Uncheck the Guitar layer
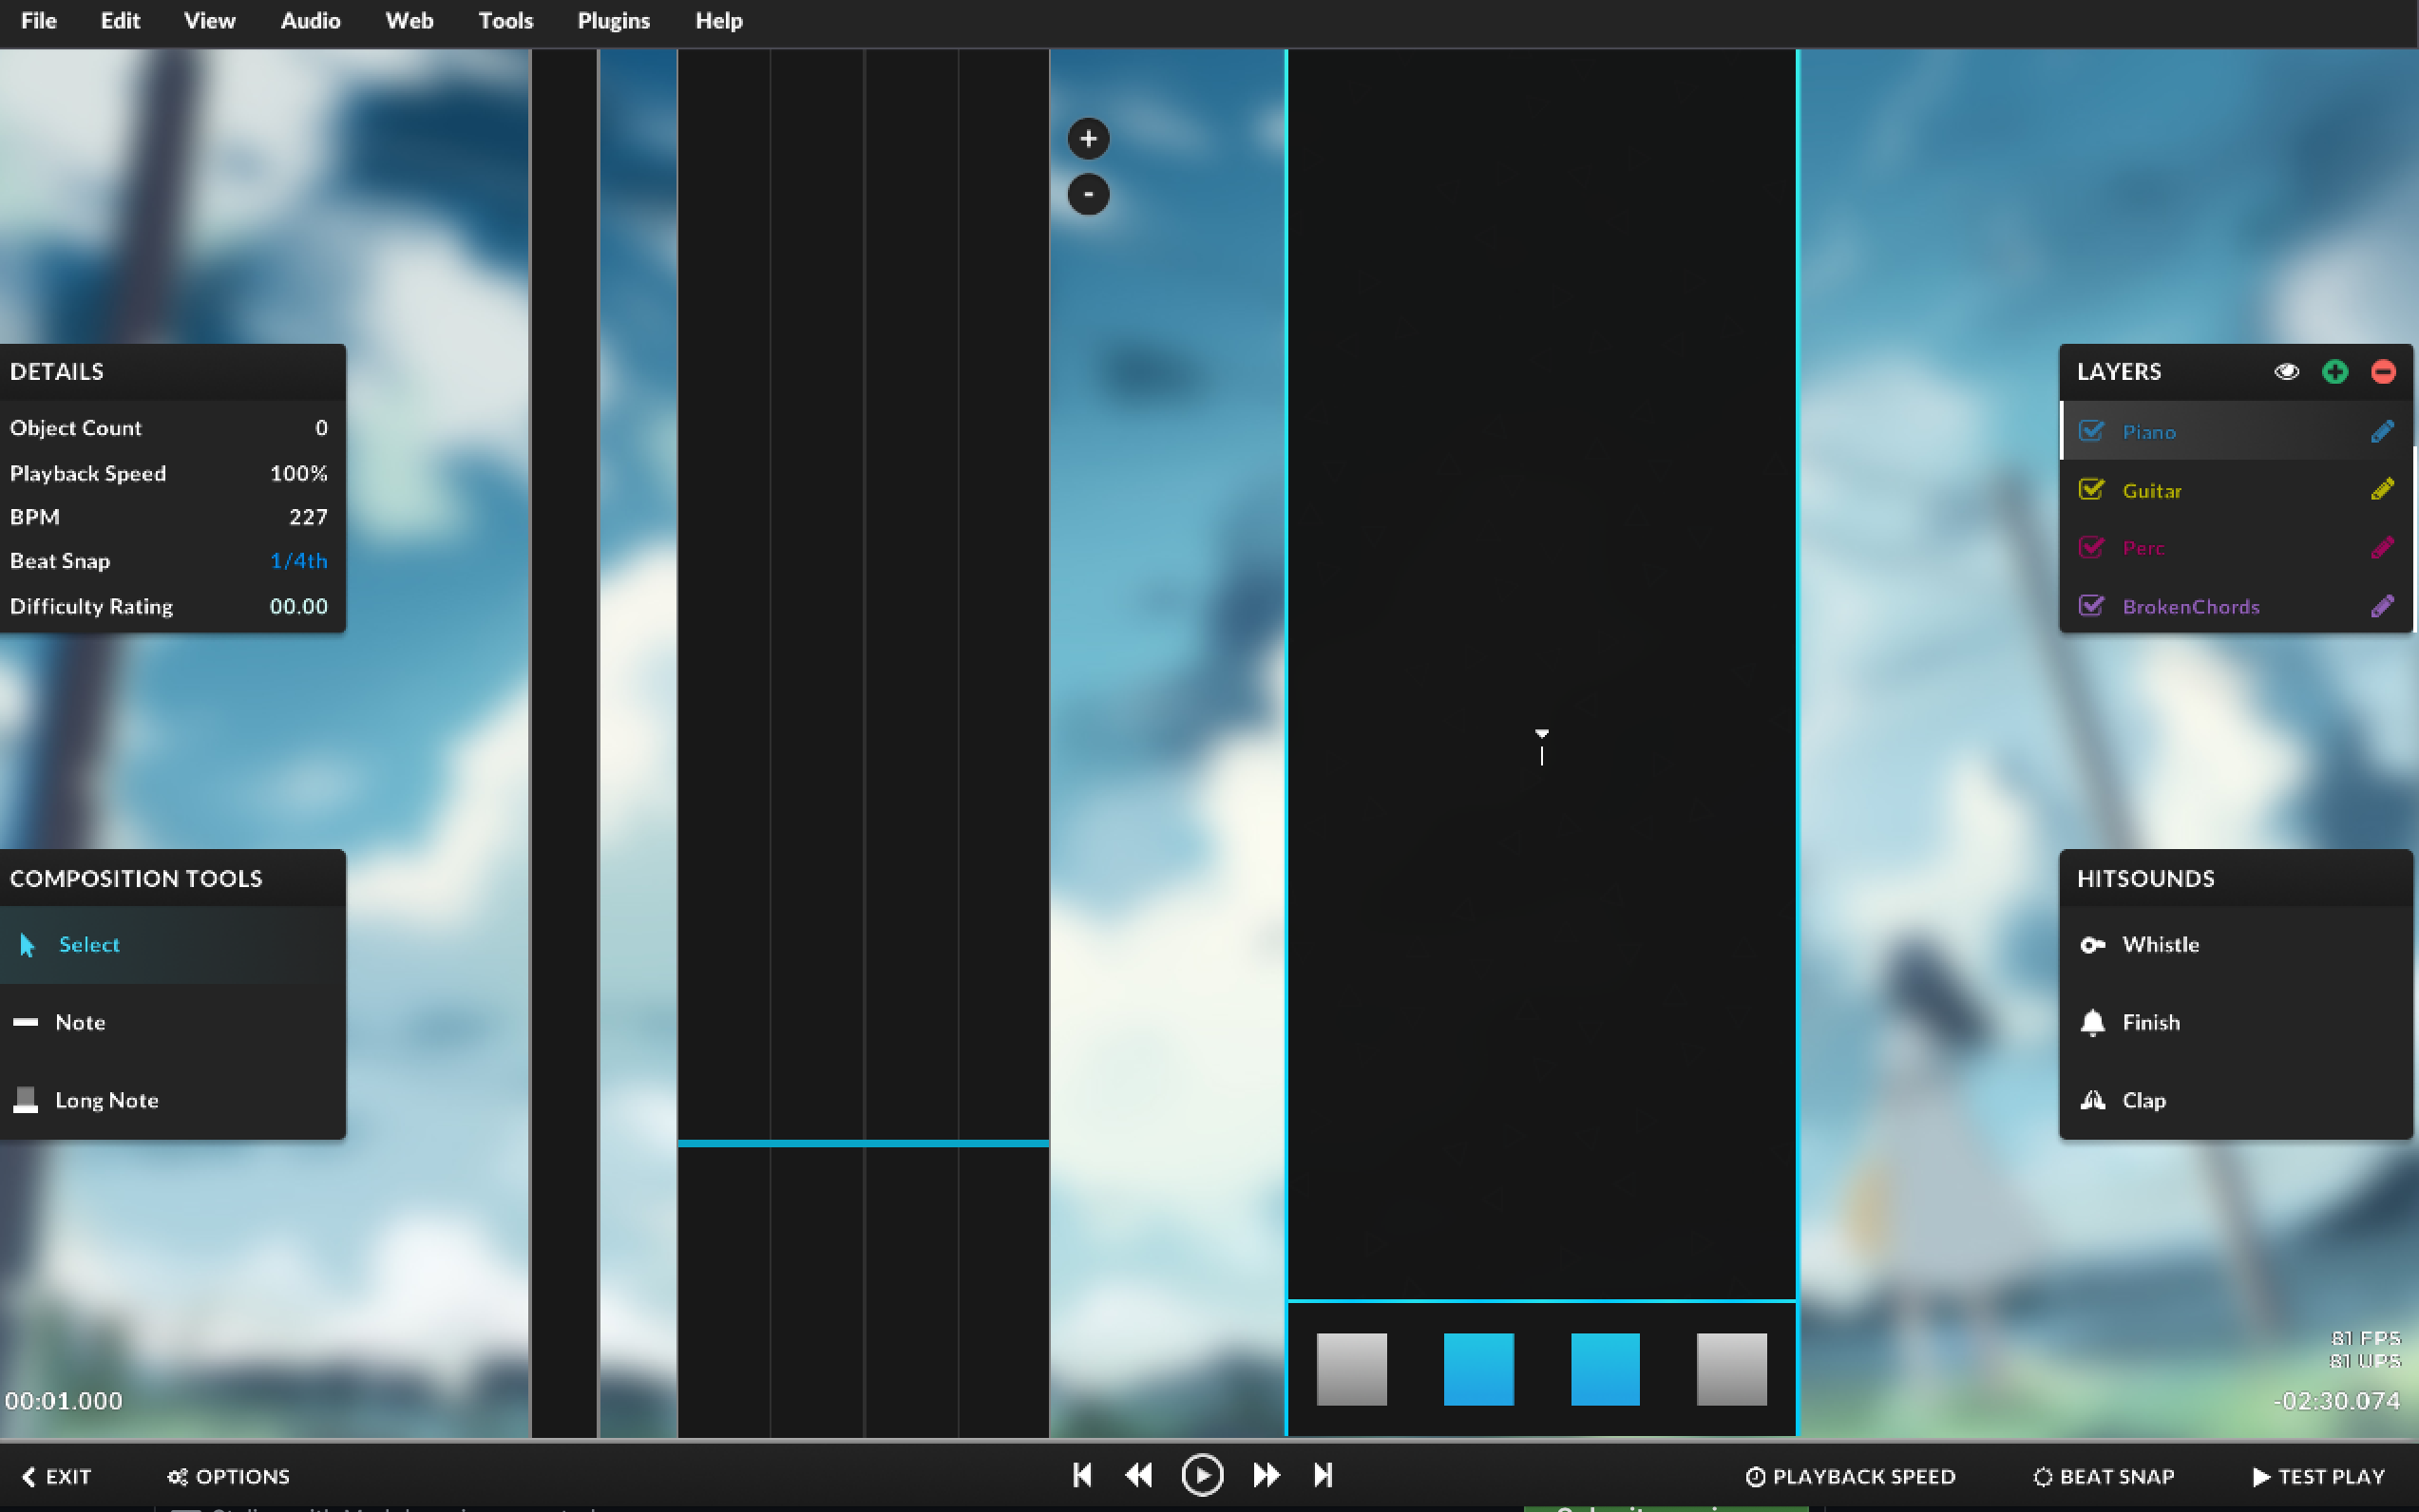Viewport: 2419px width, 1512px height. tap(2093, 489)
